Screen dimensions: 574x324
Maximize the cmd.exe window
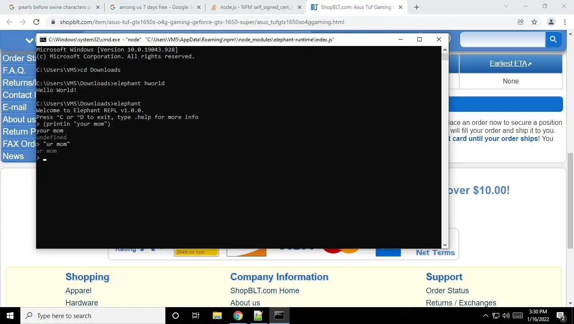coord(419,39)
